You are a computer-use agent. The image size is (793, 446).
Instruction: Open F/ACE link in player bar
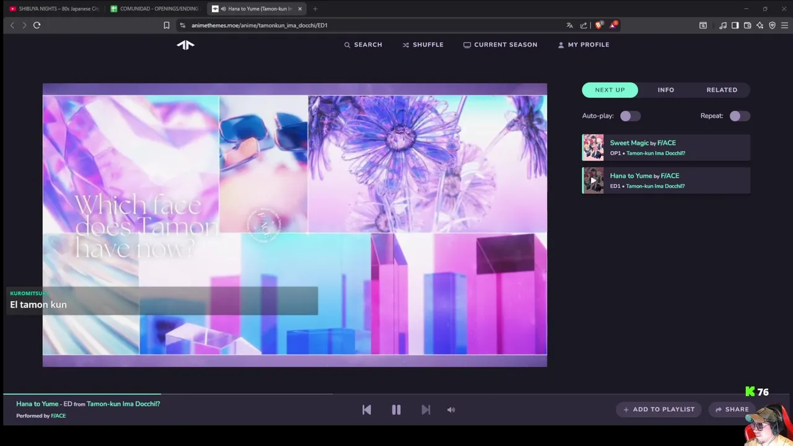[58, 416]
